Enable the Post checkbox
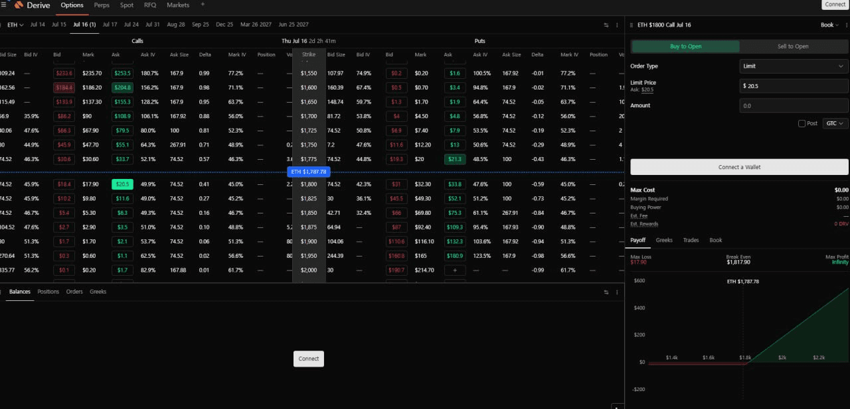Screen dimensions: 850x409 tap(802, 123)
